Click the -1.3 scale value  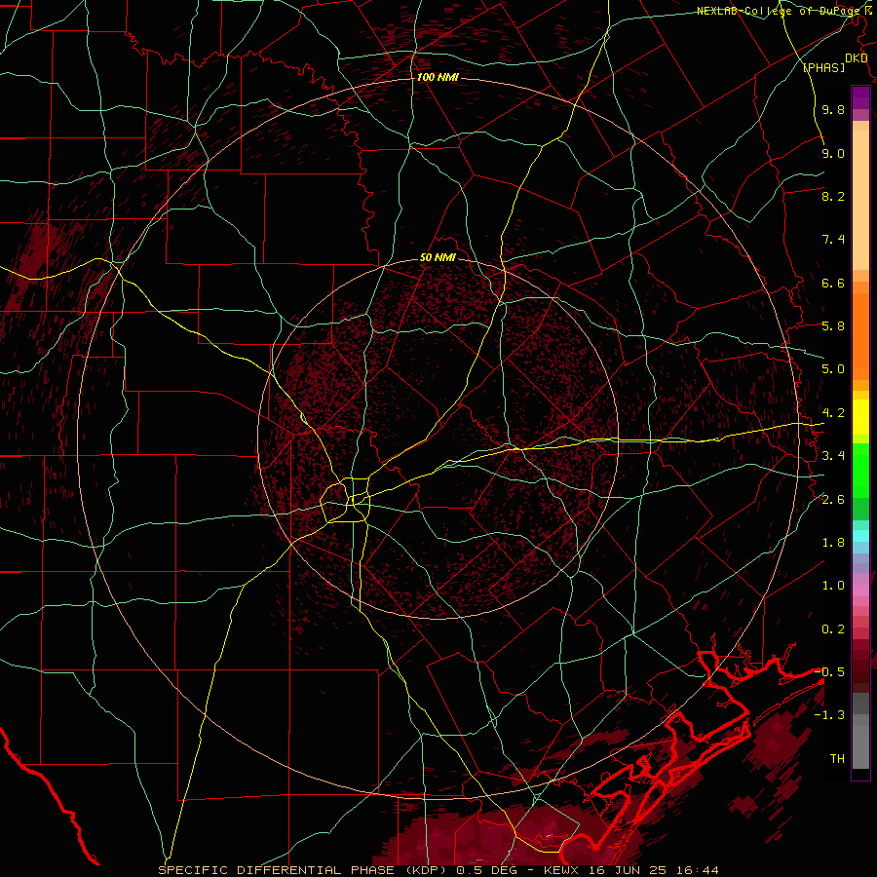point(829,715)
